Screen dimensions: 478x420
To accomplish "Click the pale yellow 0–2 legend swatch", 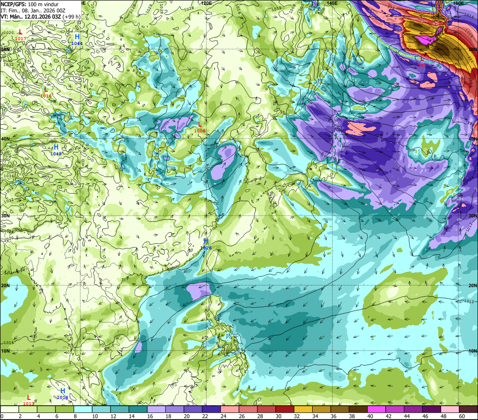I will click(10, 409).
